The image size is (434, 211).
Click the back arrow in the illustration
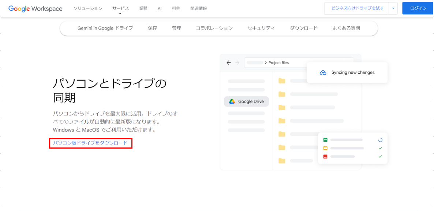click(x=228, y=63)
